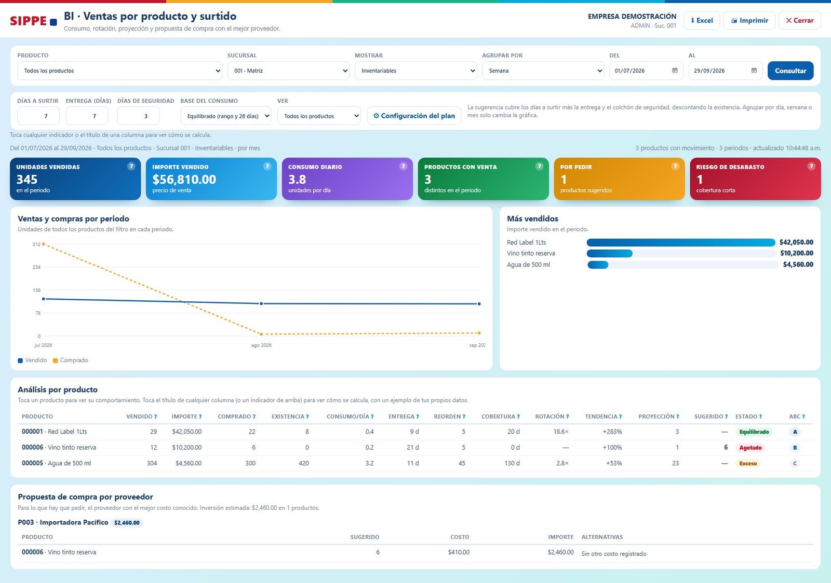Viewport: 831px width, 583px height.
Task: Expand the Sucursal dropdown showing 001 · Matriz
Action: tap(289, 71)
